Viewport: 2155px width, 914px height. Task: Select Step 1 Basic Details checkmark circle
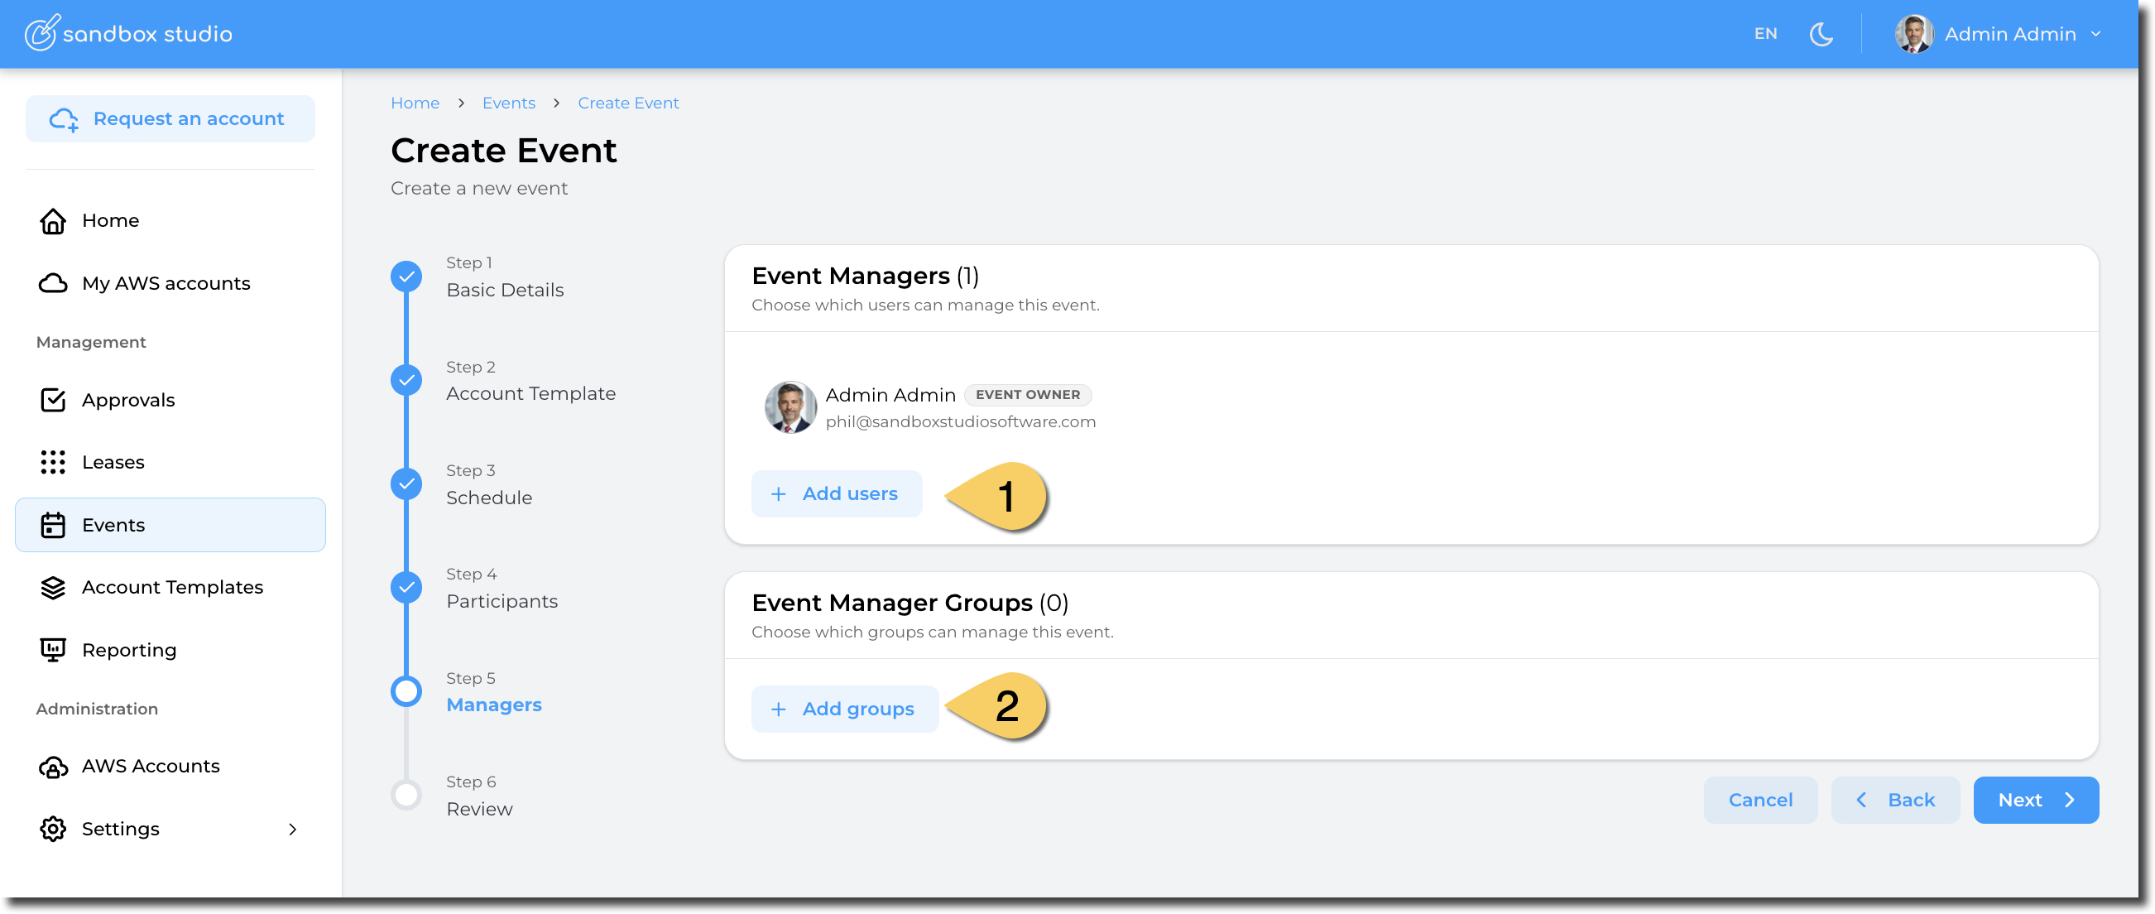(x=406, y=277)
